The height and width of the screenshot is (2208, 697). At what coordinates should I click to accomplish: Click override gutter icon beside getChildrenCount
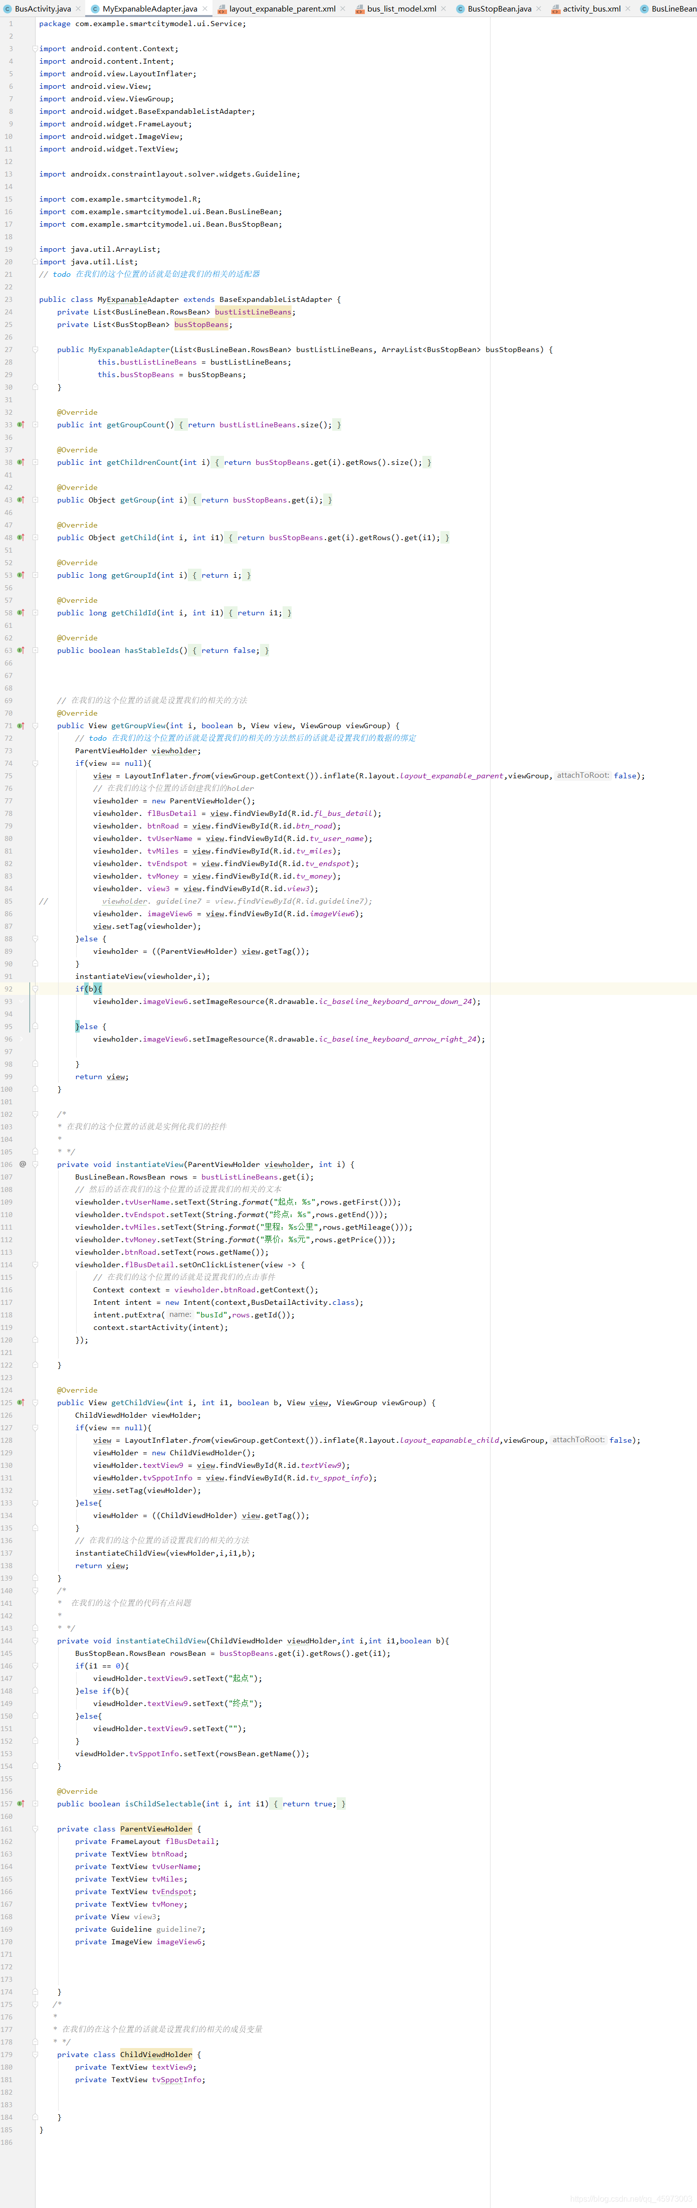[x=21, y=463]
